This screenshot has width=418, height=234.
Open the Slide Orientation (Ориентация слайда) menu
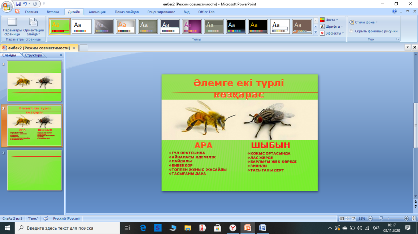33,27
